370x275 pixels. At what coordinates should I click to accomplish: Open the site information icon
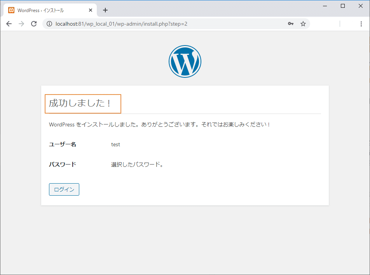pyautogui.click(x=49, y=24)
